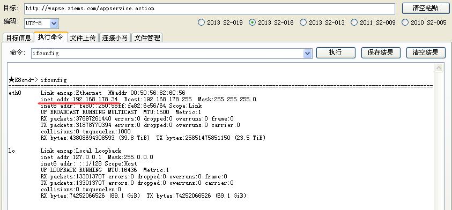Screen dimensions: 452x210
Task: Open the 文件上传 tab
Action: tap(83, 37)
